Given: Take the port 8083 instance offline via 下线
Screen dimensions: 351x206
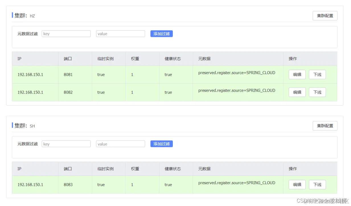Looking at the screenshot, I should tap(317, 184).
